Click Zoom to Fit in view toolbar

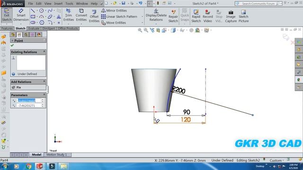[x=140, y=30]
